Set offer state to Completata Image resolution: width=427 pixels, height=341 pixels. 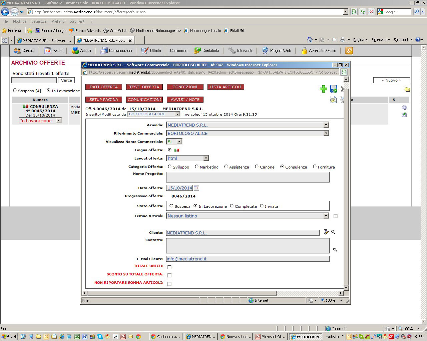(232, 206)
